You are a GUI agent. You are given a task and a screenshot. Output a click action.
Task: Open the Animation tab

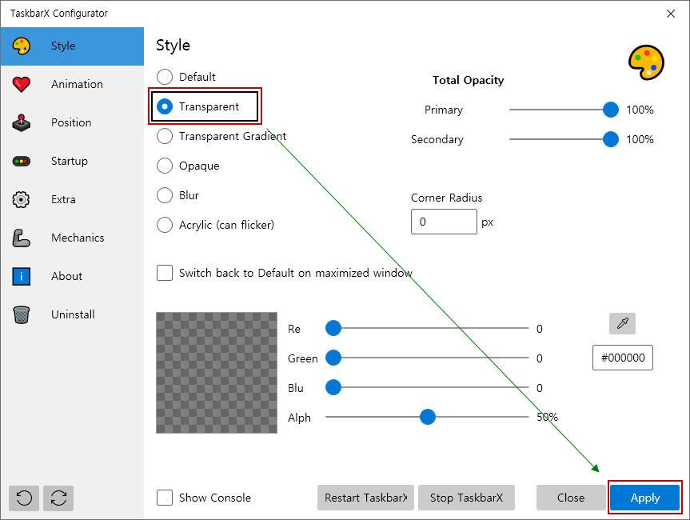point(72,85)
